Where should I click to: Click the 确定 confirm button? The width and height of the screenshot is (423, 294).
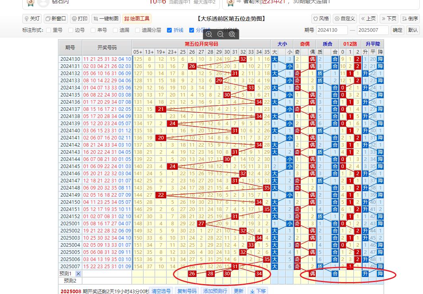pyautogui.click(x=398, y=30)
